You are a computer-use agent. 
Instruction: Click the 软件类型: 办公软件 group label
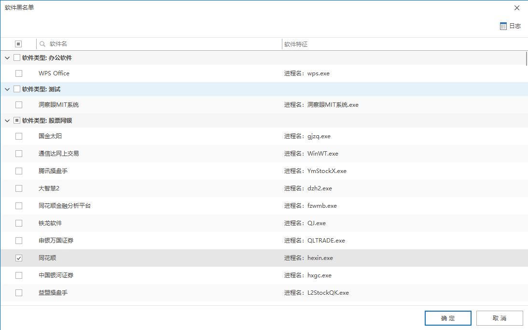[x=47, y=57]
